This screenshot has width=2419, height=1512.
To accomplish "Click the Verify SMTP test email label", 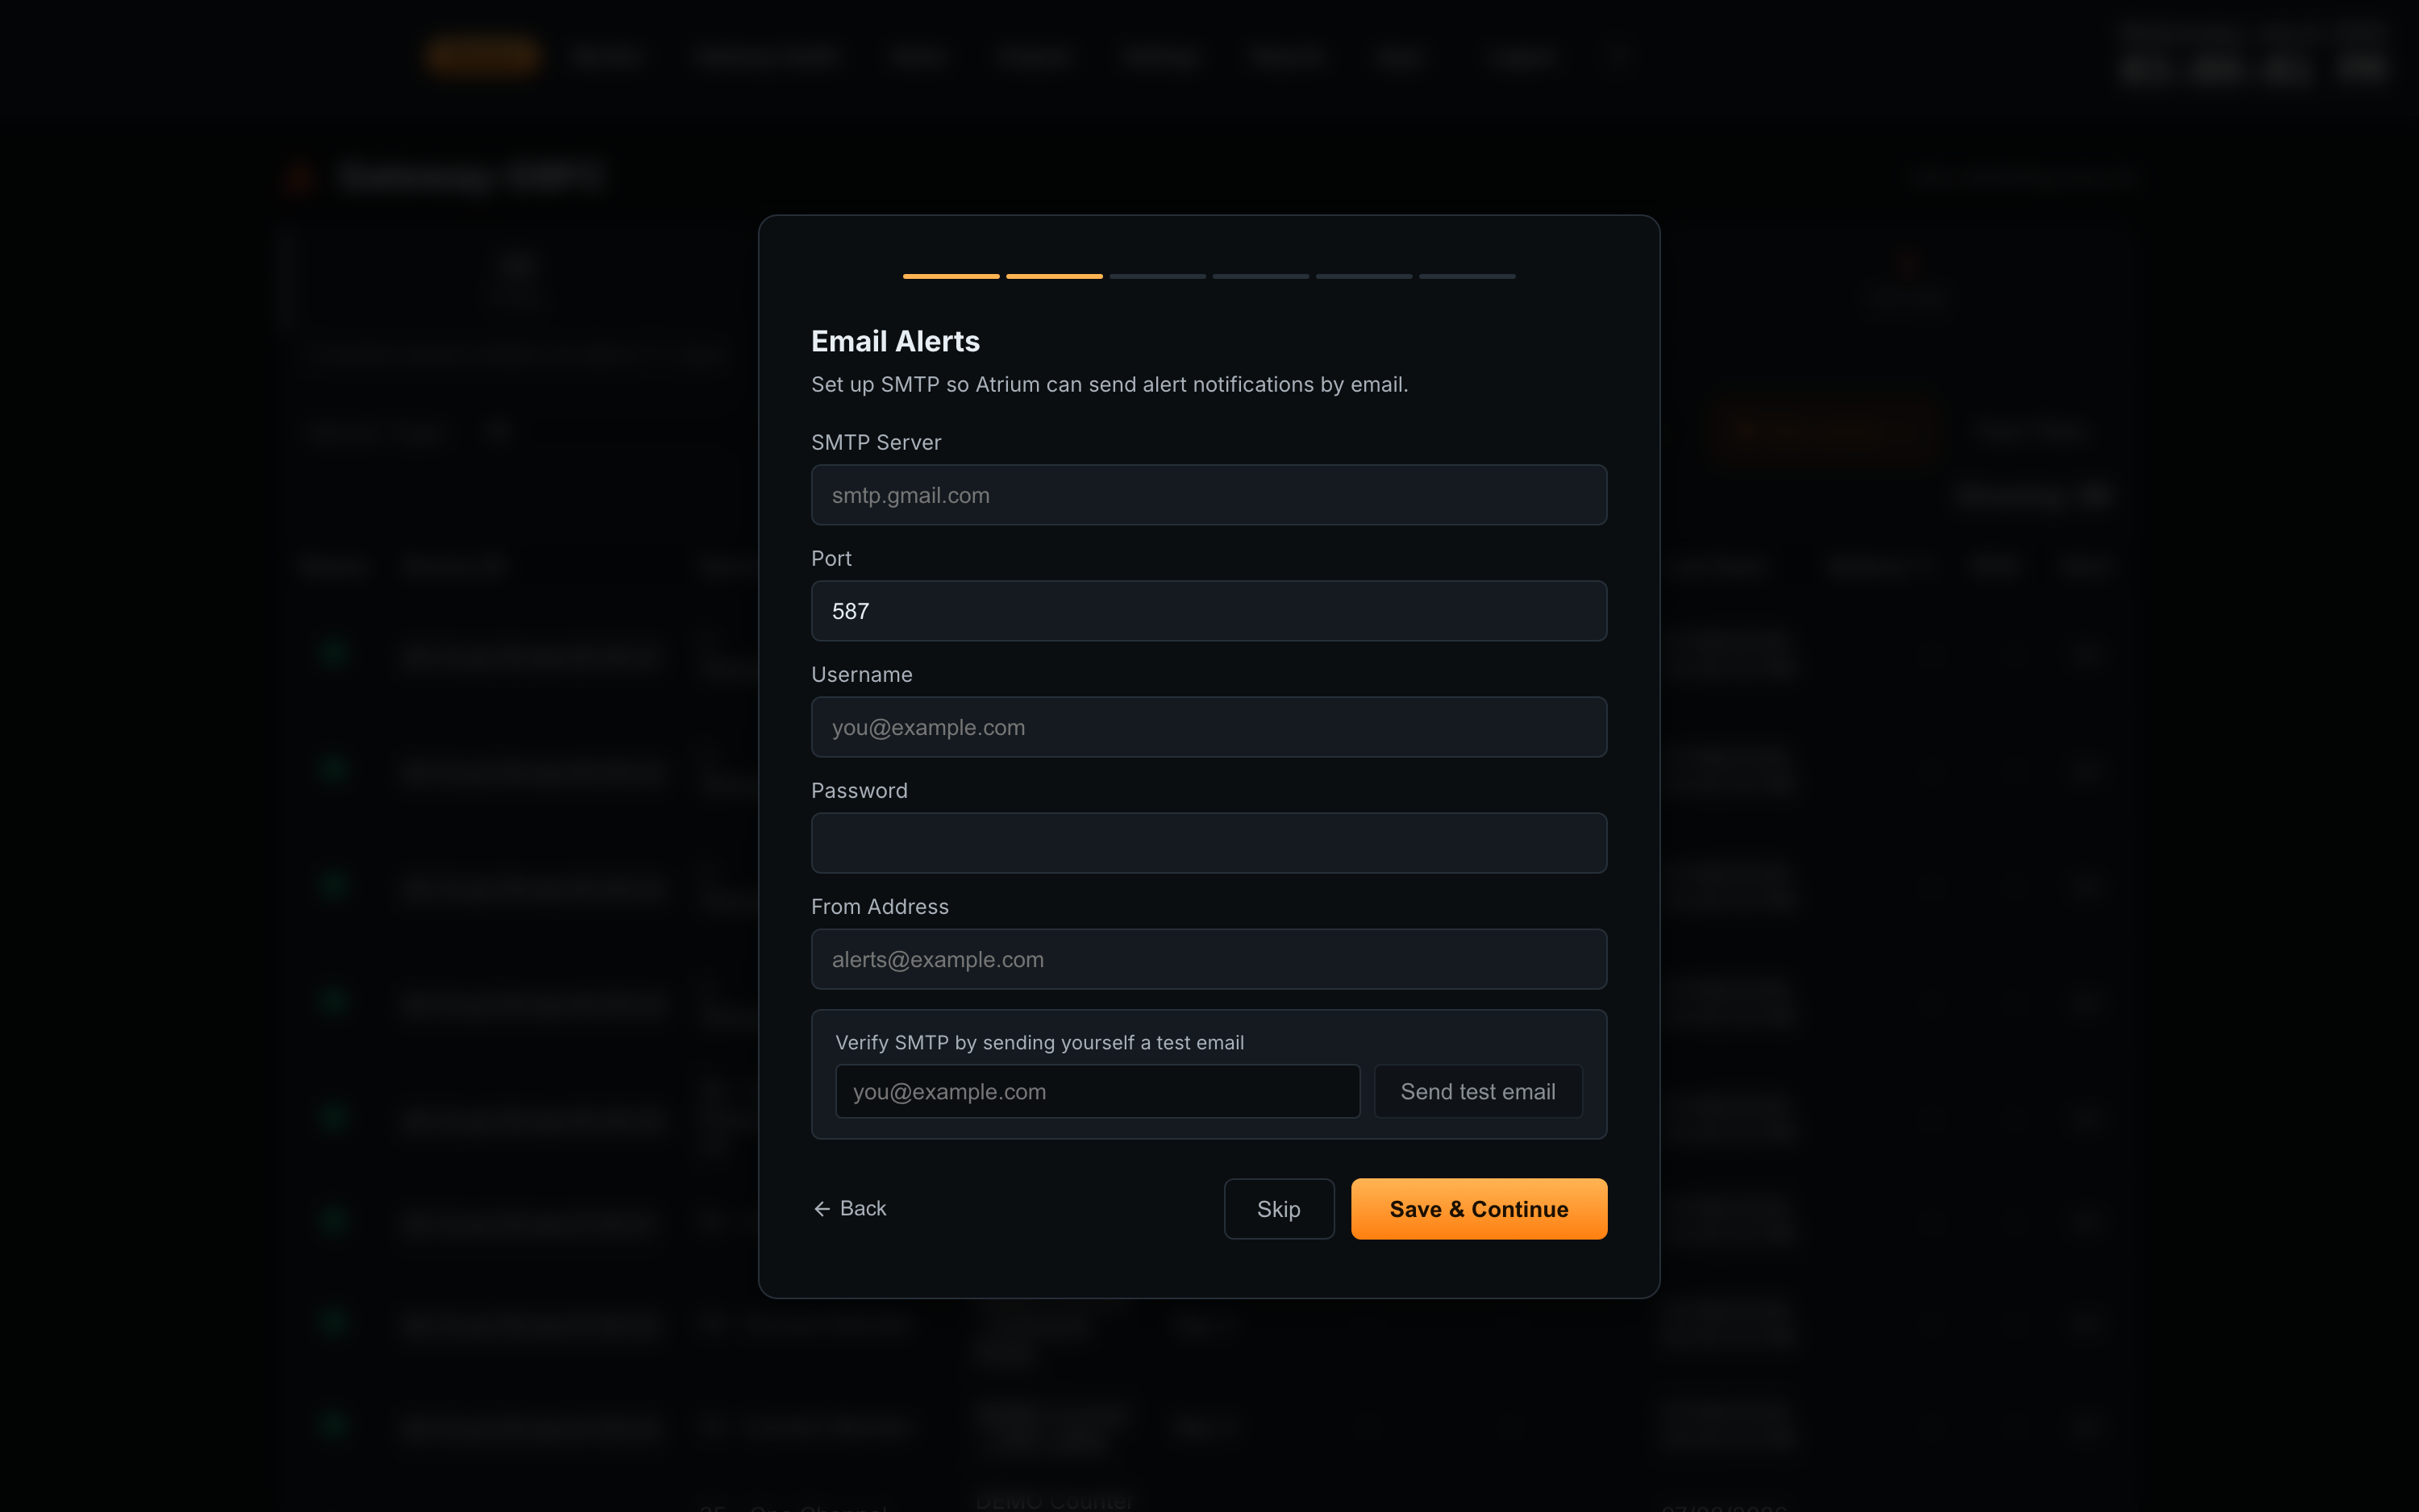I will click(x=1039, y=1043).
